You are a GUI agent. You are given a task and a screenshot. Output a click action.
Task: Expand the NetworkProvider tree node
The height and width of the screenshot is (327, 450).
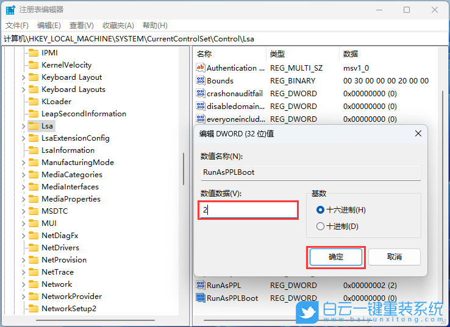(x=24, y=297)
